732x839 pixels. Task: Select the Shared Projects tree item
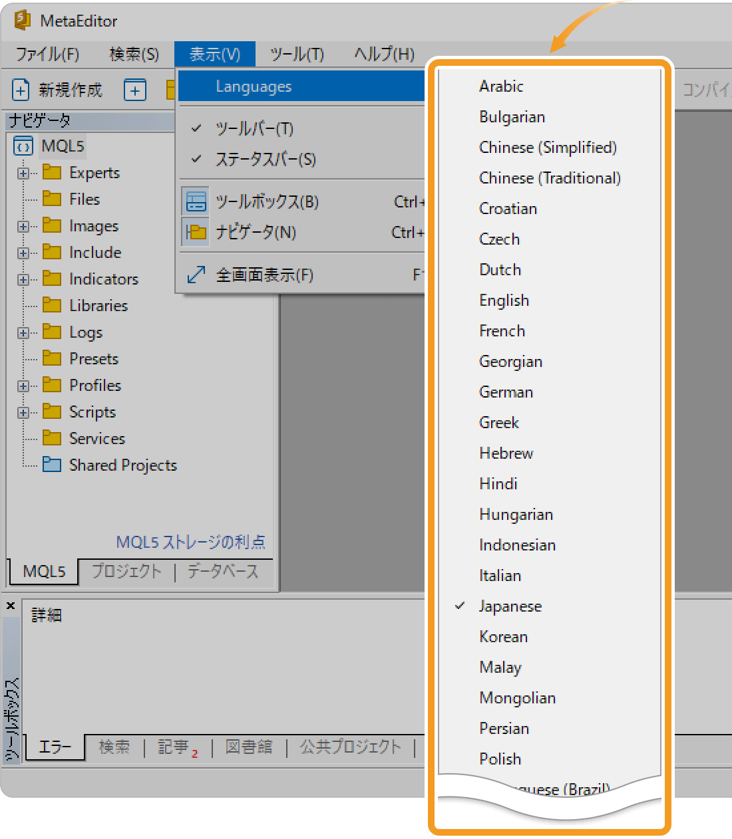[123, 465]
